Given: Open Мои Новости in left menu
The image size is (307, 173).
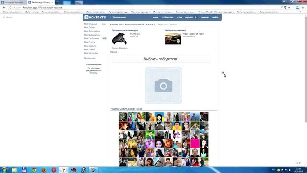Looking at the screenshot, I should click(x=90, y=46).
